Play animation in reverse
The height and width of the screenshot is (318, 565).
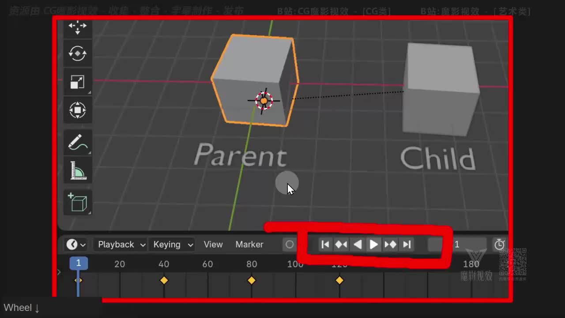coord(358,244)
